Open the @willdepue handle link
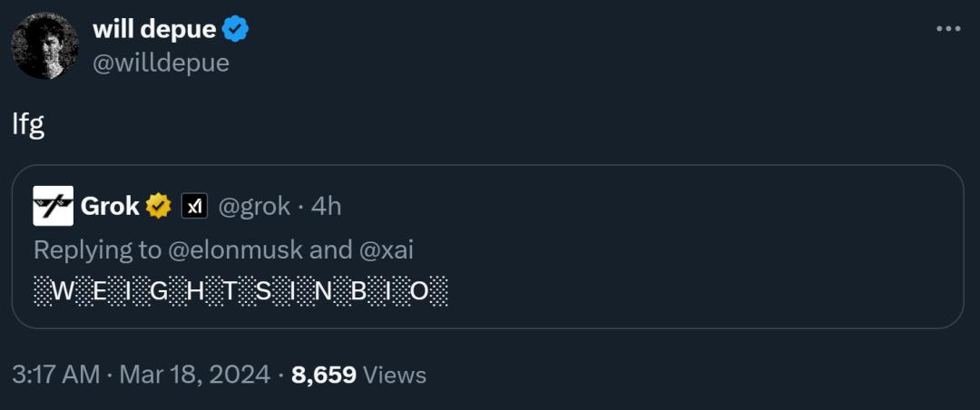 tap(161, 63)
